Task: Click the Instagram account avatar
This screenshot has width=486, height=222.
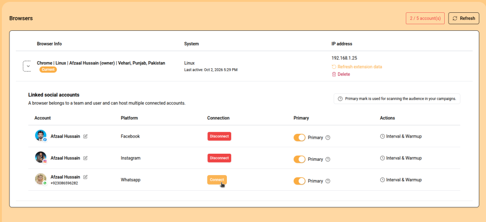Action: pos(41,157)
